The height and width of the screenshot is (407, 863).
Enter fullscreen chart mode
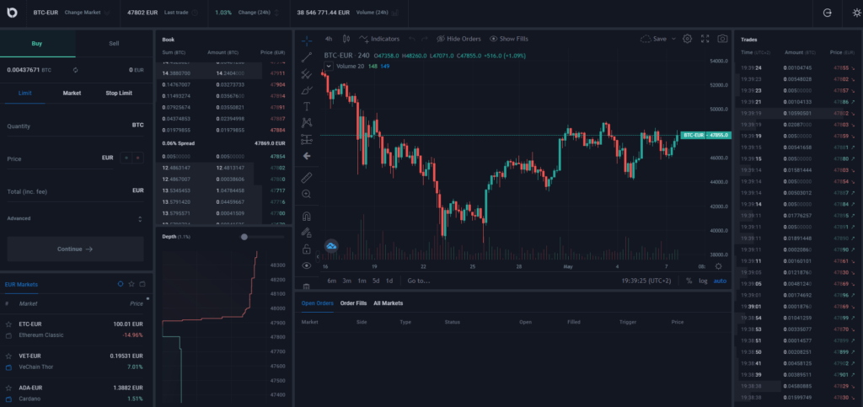point(705,39)
